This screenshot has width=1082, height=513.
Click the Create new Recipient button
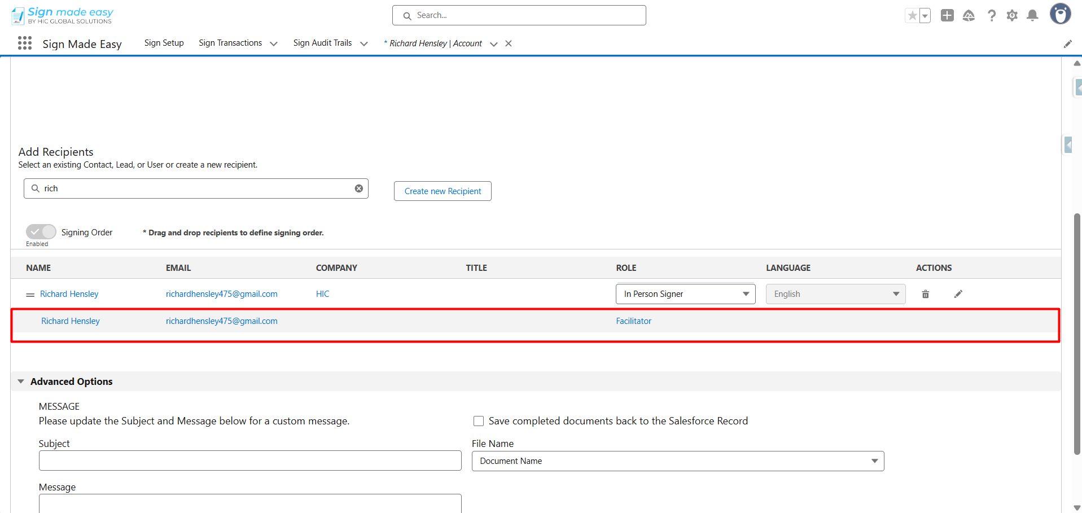click(x=443, y=191)
